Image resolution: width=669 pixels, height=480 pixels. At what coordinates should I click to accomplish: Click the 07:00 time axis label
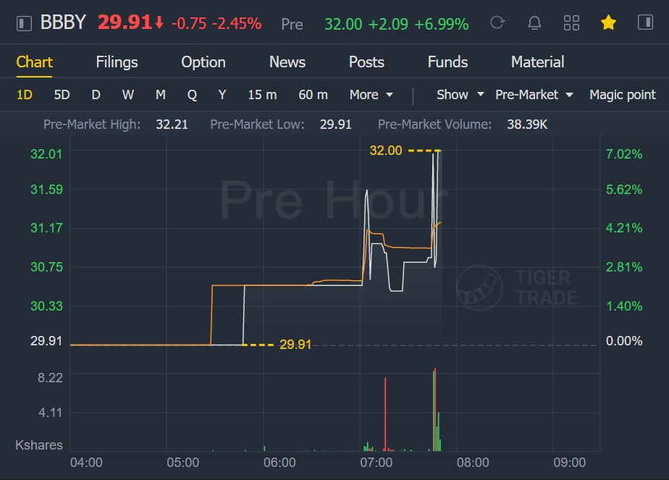(376, 463)
